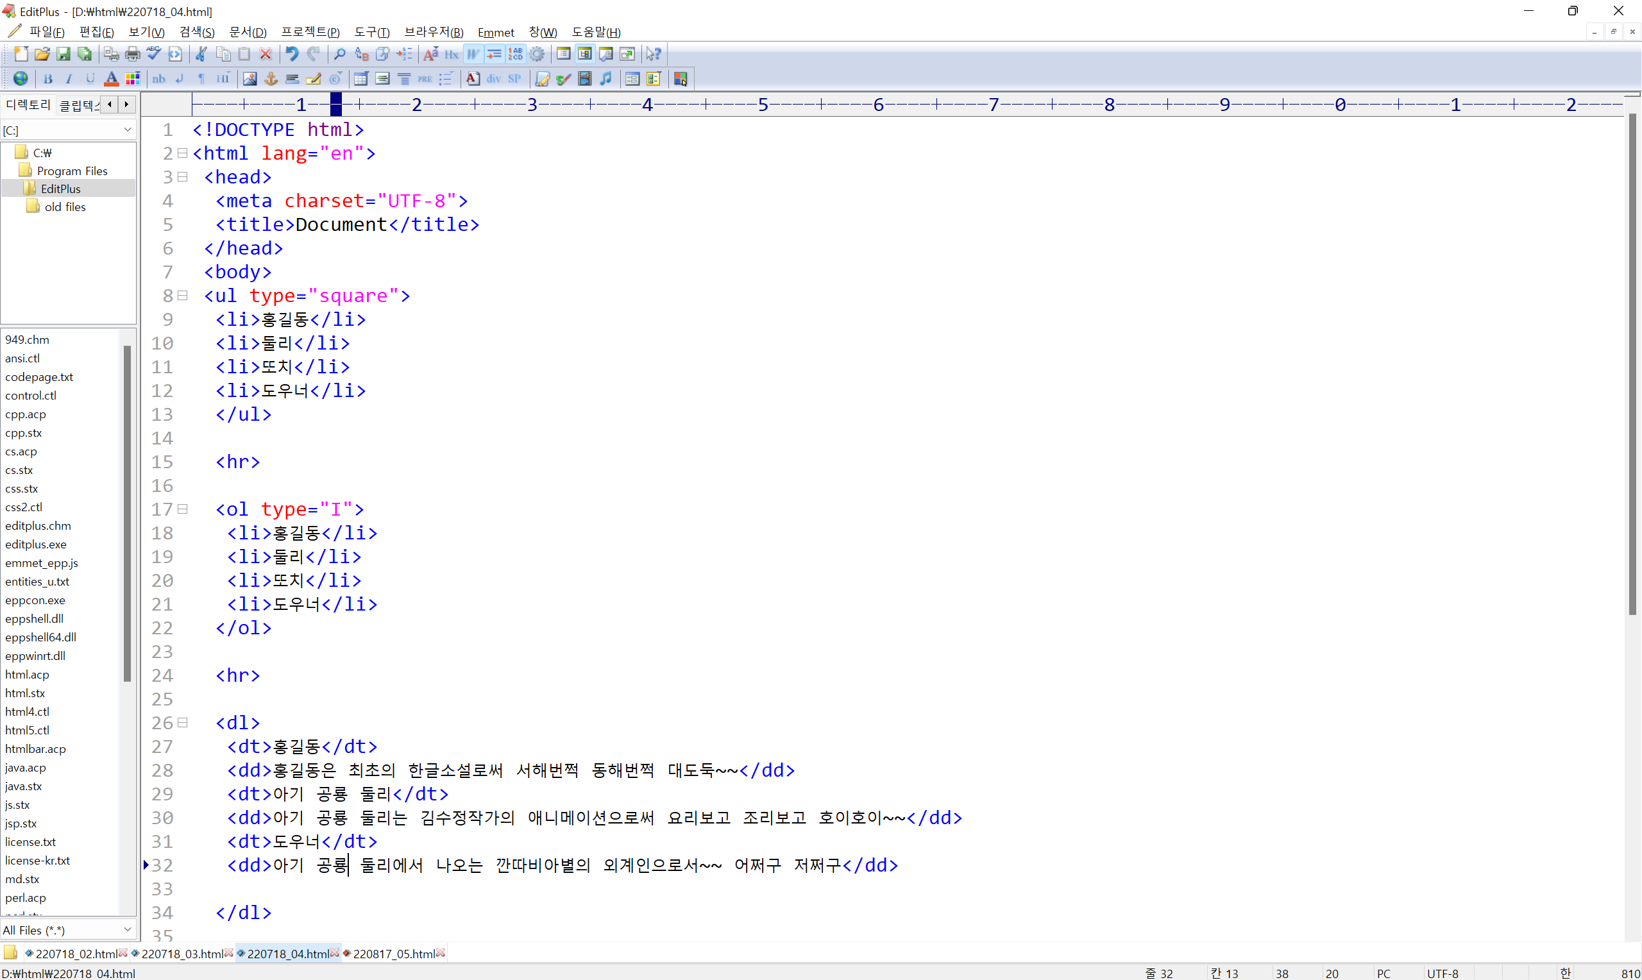The width and height of the screenshot is (1642, 980).
Task: Open the Emmet menu
Action: pos(495,31)
